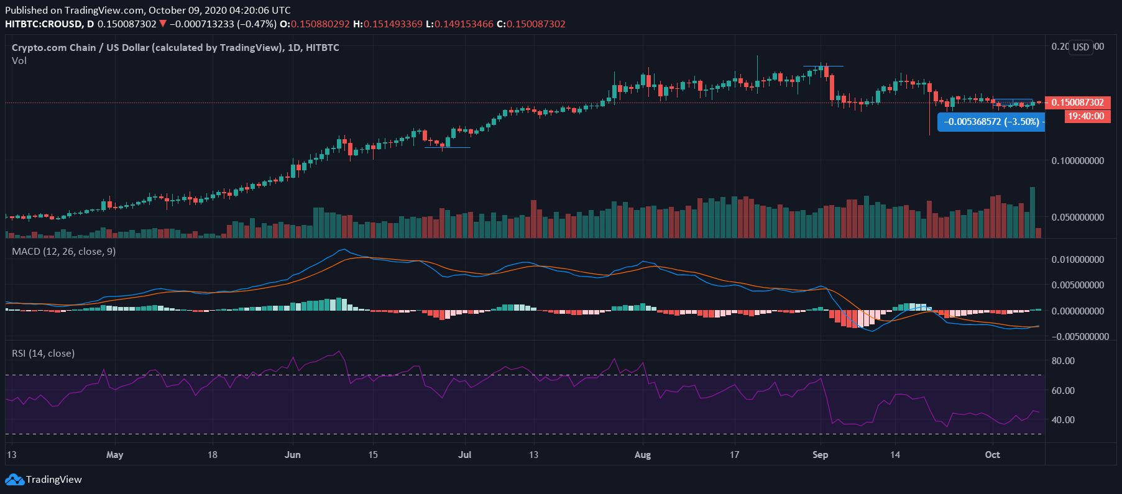Click the MACD axis label 0.010000000
Image resolution: width=1122 pixels, height=494 pixels.
[x=1078, y=260]
